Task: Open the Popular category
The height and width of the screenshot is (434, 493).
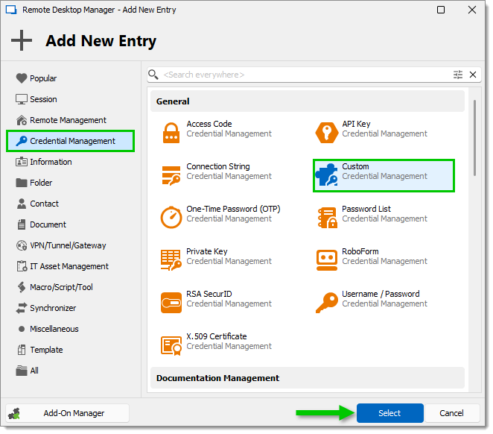Action: coord(43,78)
